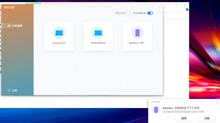The image size is (220, 123).
Task: Select the RedmiBook laptop device
Action: tap(98, 36)
